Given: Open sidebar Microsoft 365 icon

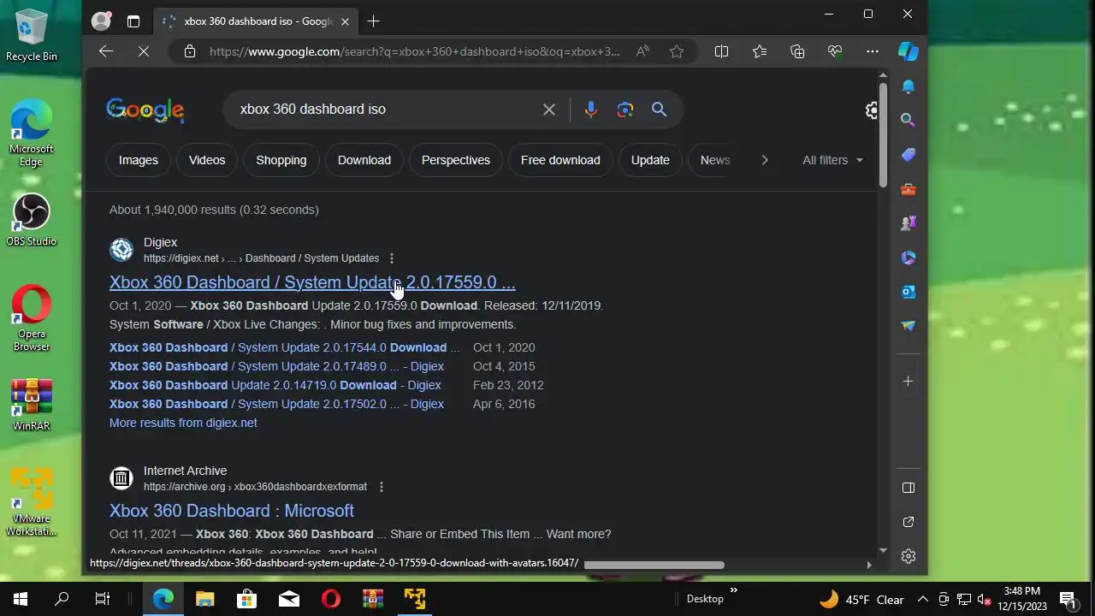Looking at the screenshot, I should pyautogui.click(x=909, y=258).
